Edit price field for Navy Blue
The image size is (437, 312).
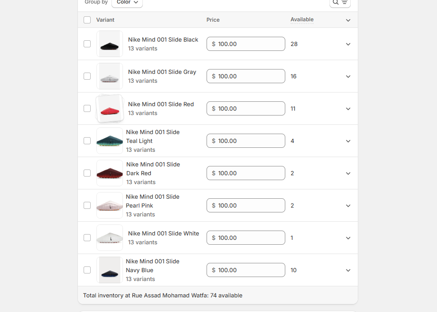[246, 270]
